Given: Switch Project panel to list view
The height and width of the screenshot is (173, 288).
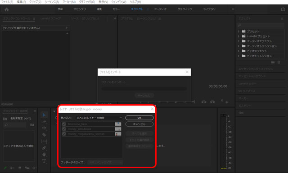Looking at the screenshot, I should pyautogui.click(x=12, y=168).
